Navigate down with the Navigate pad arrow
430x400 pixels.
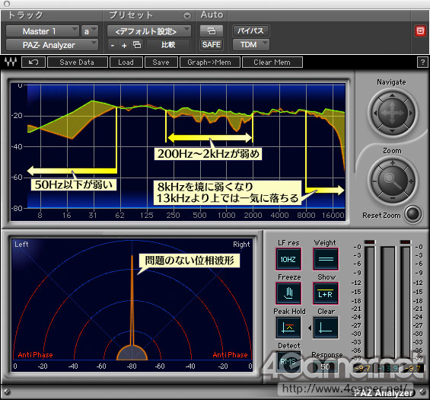[x=392, y=131]
